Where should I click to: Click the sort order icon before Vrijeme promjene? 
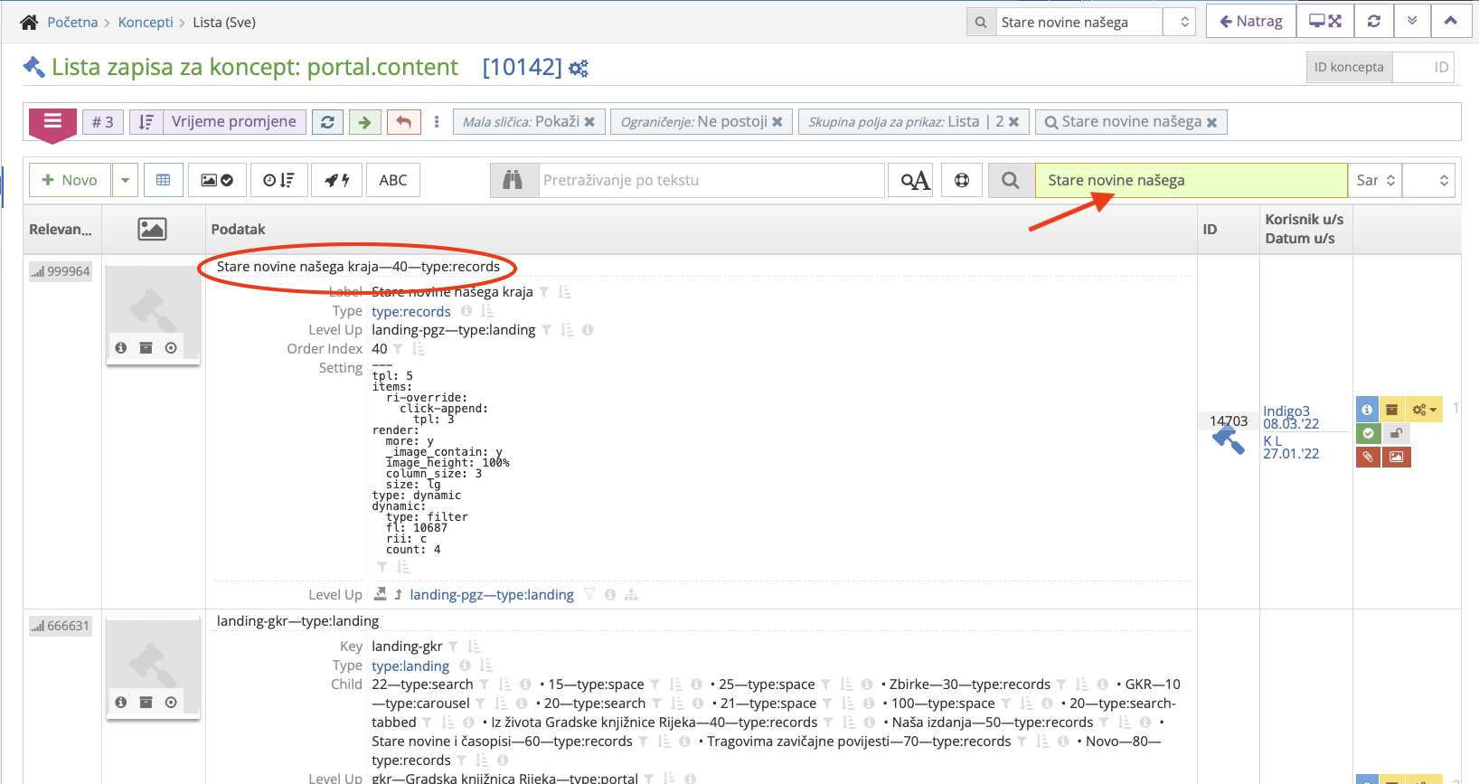pos(146,122)
